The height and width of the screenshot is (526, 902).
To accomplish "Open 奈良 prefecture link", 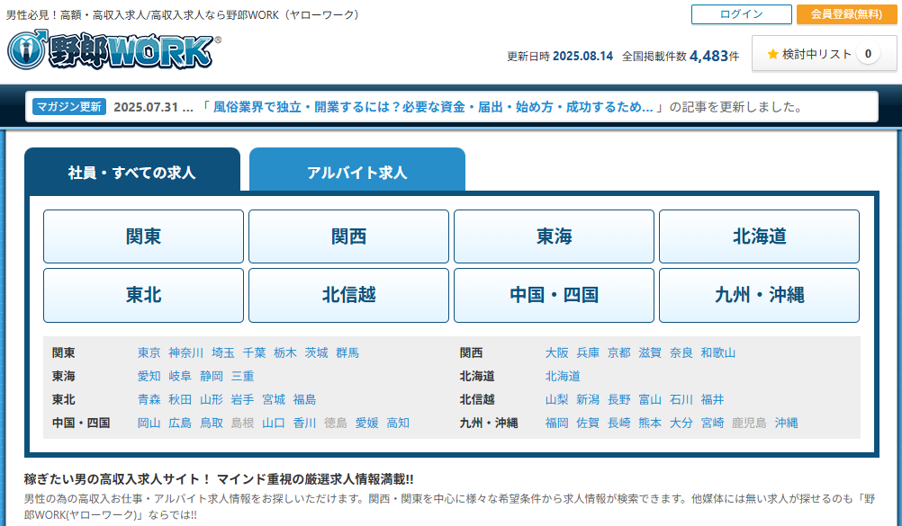I will pyautogui.click(x=681, y=353).
